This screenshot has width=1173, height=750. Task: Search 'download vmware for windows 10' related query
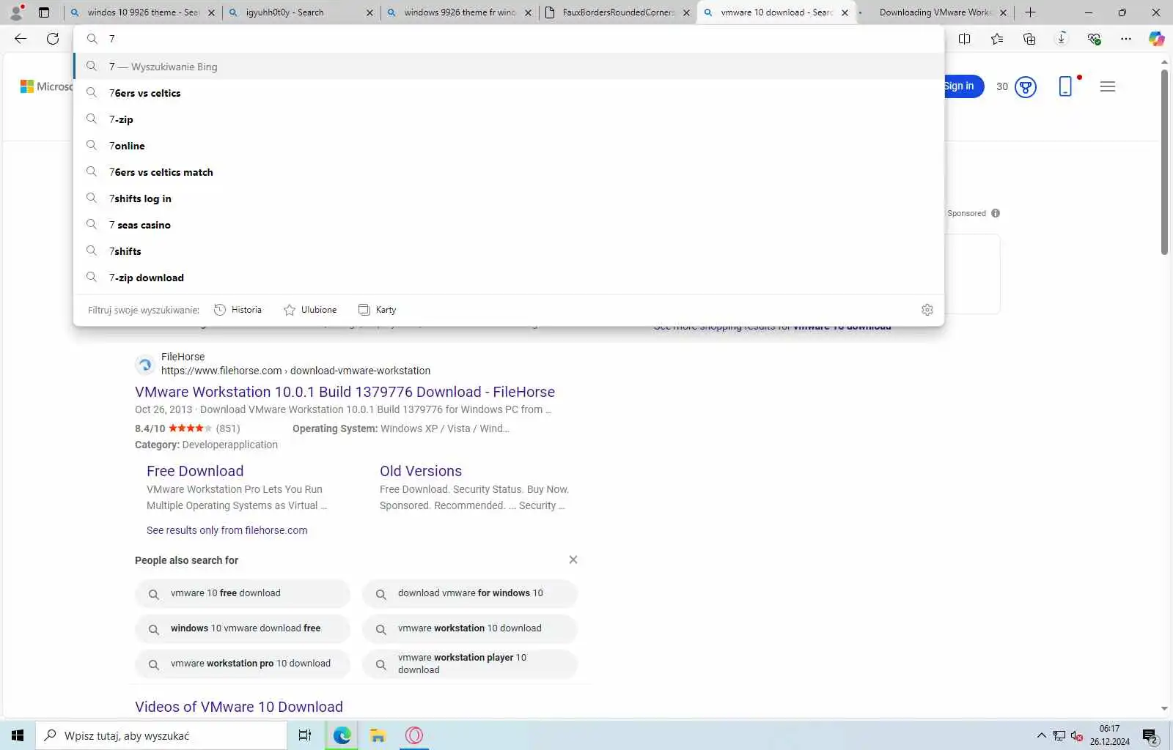point(470,593)
